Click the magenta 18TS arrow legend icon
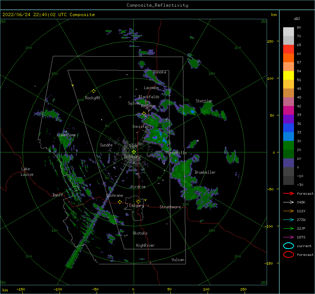The height and width of the screenshot is (294, 315). point(288,237)
